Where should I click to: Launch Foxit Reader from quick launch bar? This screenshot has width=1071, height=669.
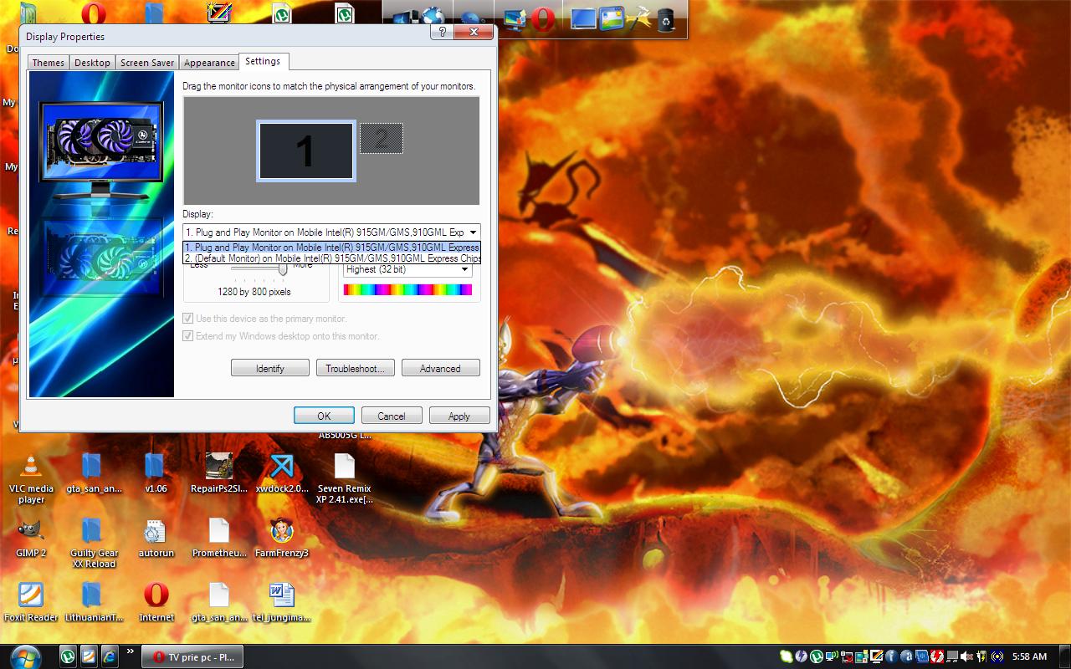89,656
